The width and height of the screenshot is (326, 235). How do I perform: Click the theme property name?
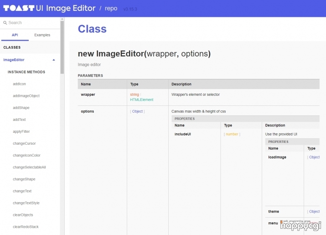(274, 211)
